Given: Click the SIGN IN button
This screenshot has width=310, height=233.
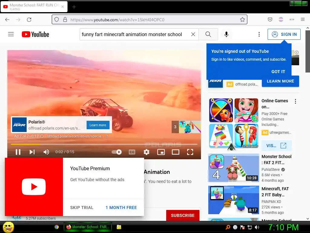Looking at the screenshot, I should click(284, 34).
